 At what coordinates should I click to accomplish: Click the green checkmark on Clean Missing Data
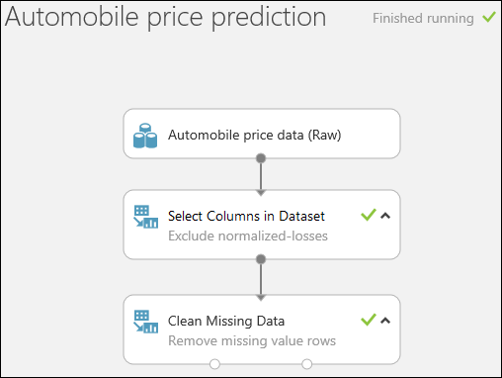point(369,320)
